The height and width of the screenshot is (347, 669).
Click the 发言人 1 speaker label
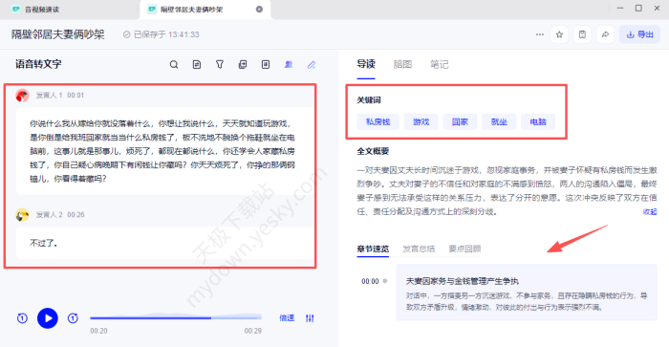[x=49, y=96]
